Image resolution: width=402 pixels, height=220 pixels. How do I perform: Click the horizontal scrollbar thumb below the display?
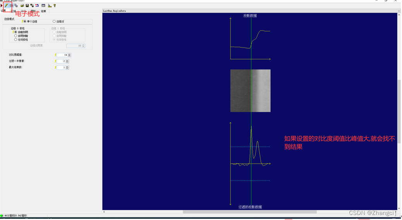tap(250, 212)
